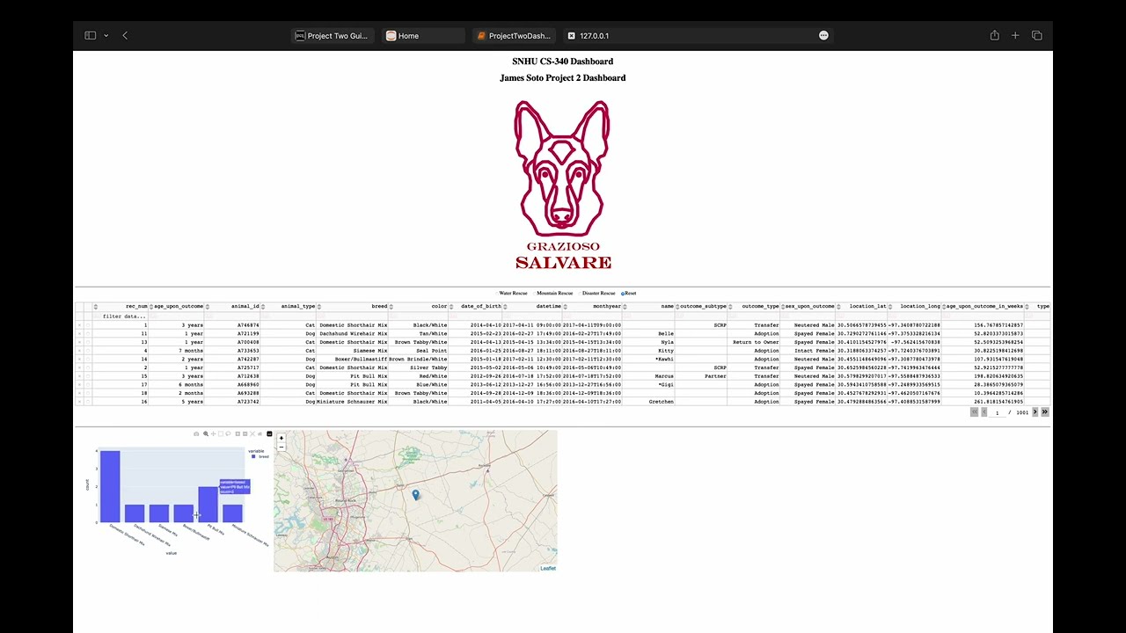1126x633 pixels.
Task: Select the 127.0.0.1 address tab
Action: pos(697,36)
